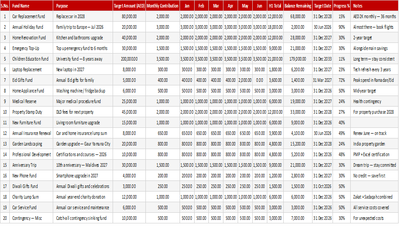The width and height of the screenshot is (399, 234).
Task: Select the H1 Total column header
Action: tap(275, 6)
